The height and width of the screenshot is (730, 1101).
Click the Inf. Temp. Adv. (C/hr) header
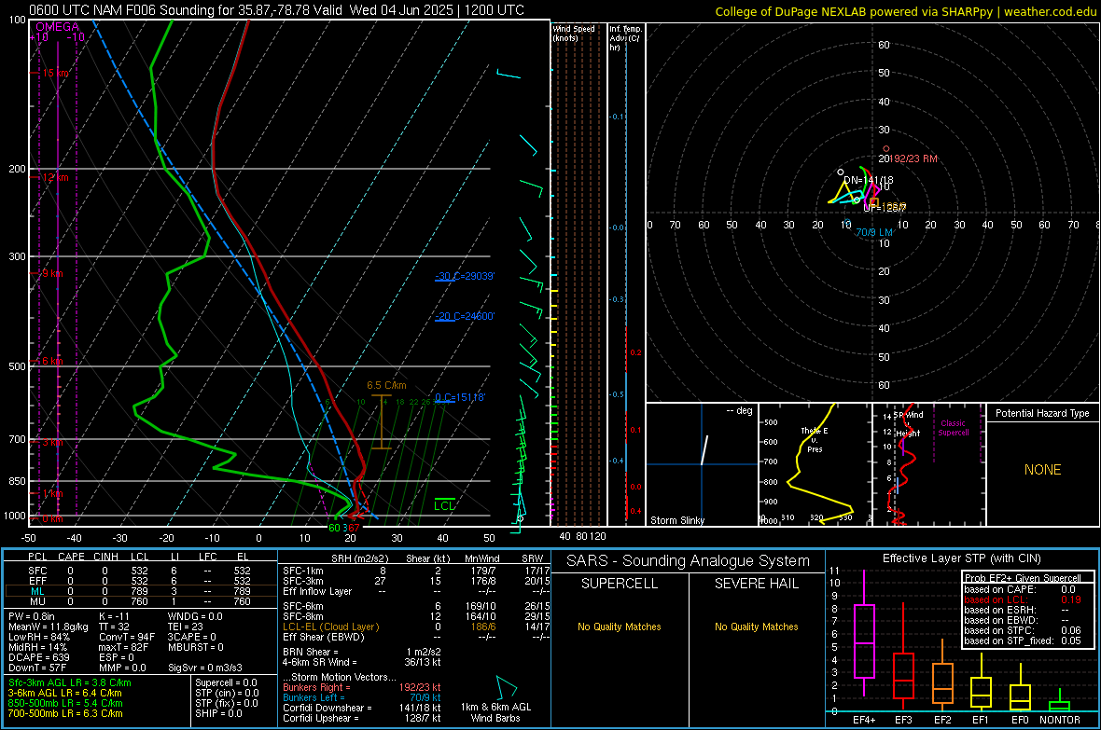click(x=625, y=38)
